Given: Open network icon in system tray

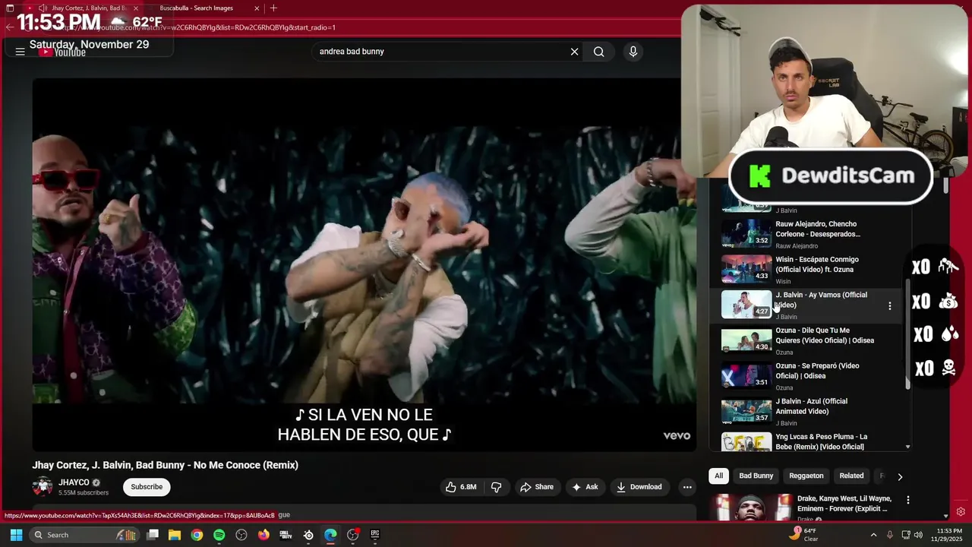Looking at the screenshot, I should click(904, 535).
